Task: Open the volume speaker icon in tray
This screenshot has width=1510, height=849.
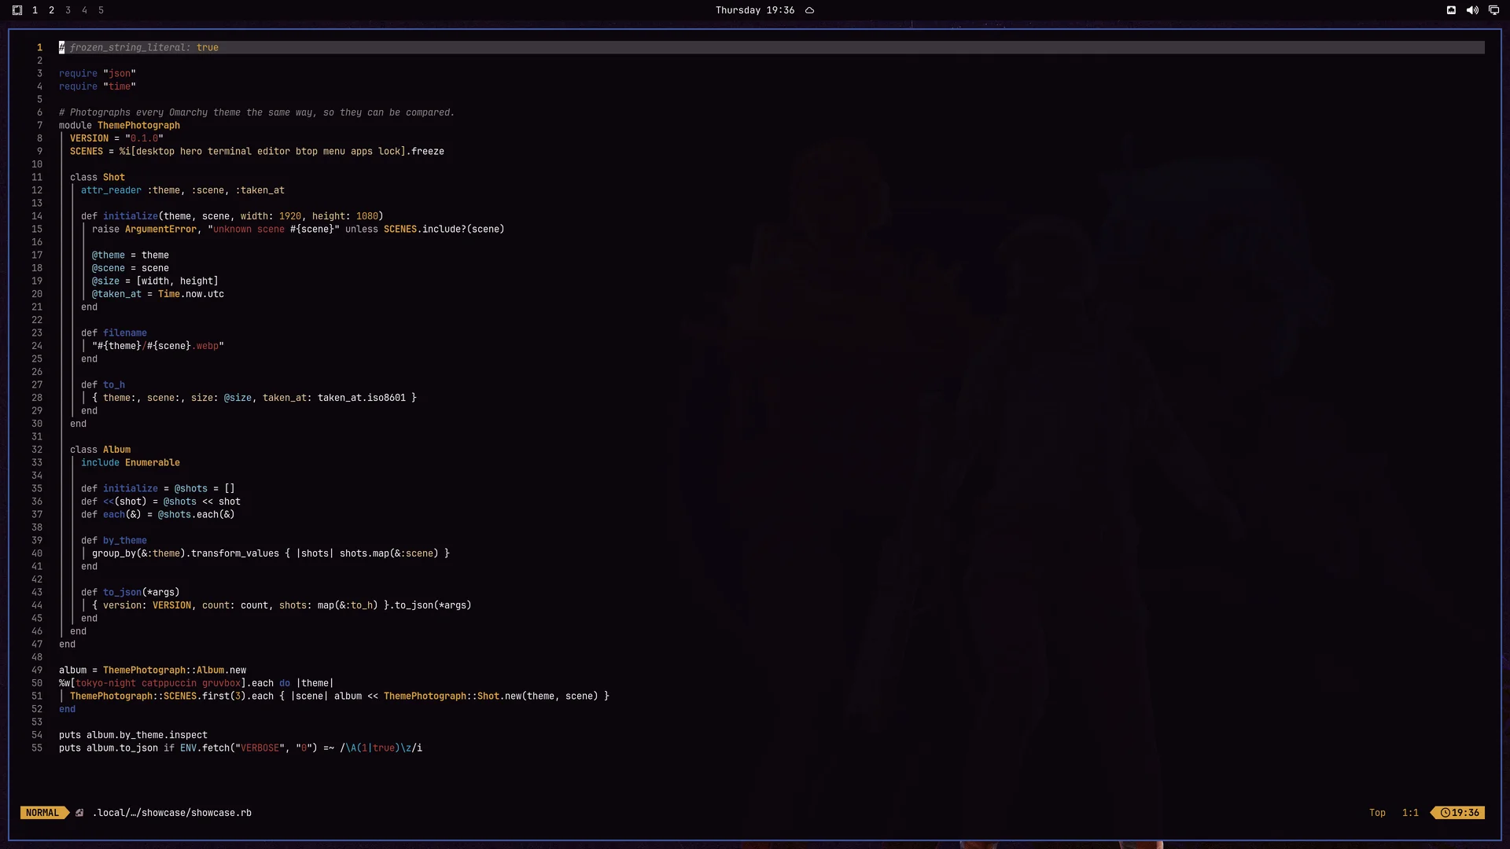Action: 1472,10
